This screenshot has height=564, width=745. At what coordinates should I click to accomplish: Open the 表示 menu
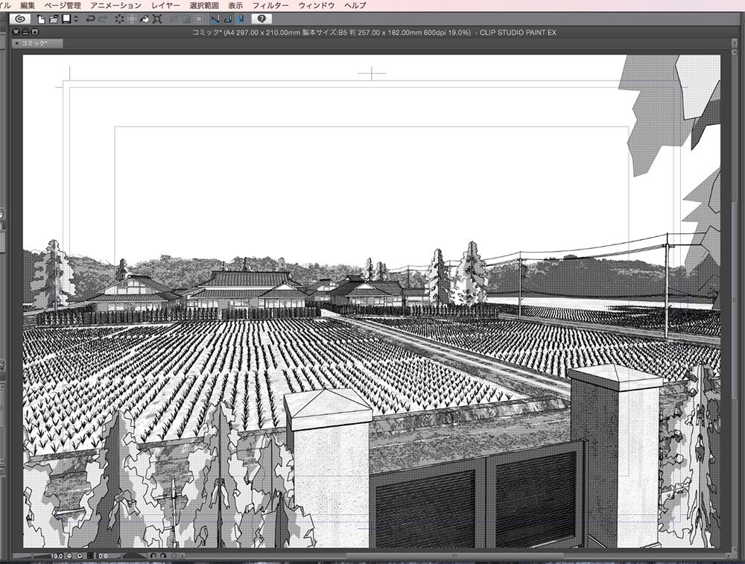tap(235, 5)
